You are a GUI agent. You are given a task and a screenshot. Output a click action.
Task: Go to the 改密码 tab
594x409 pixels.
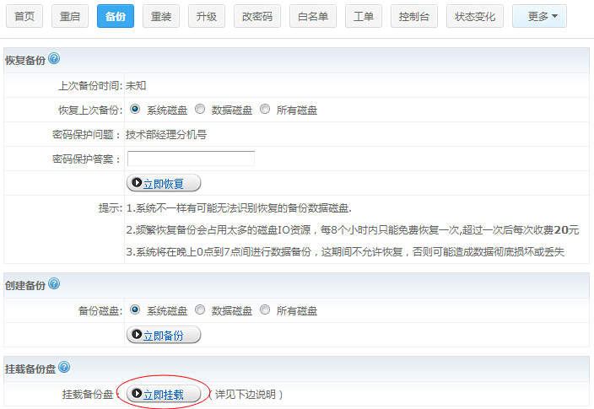[x=257, y=16]
